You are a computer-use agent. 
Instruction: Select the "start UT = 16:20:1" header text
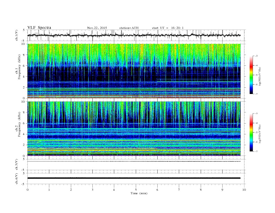click(168, 28)
